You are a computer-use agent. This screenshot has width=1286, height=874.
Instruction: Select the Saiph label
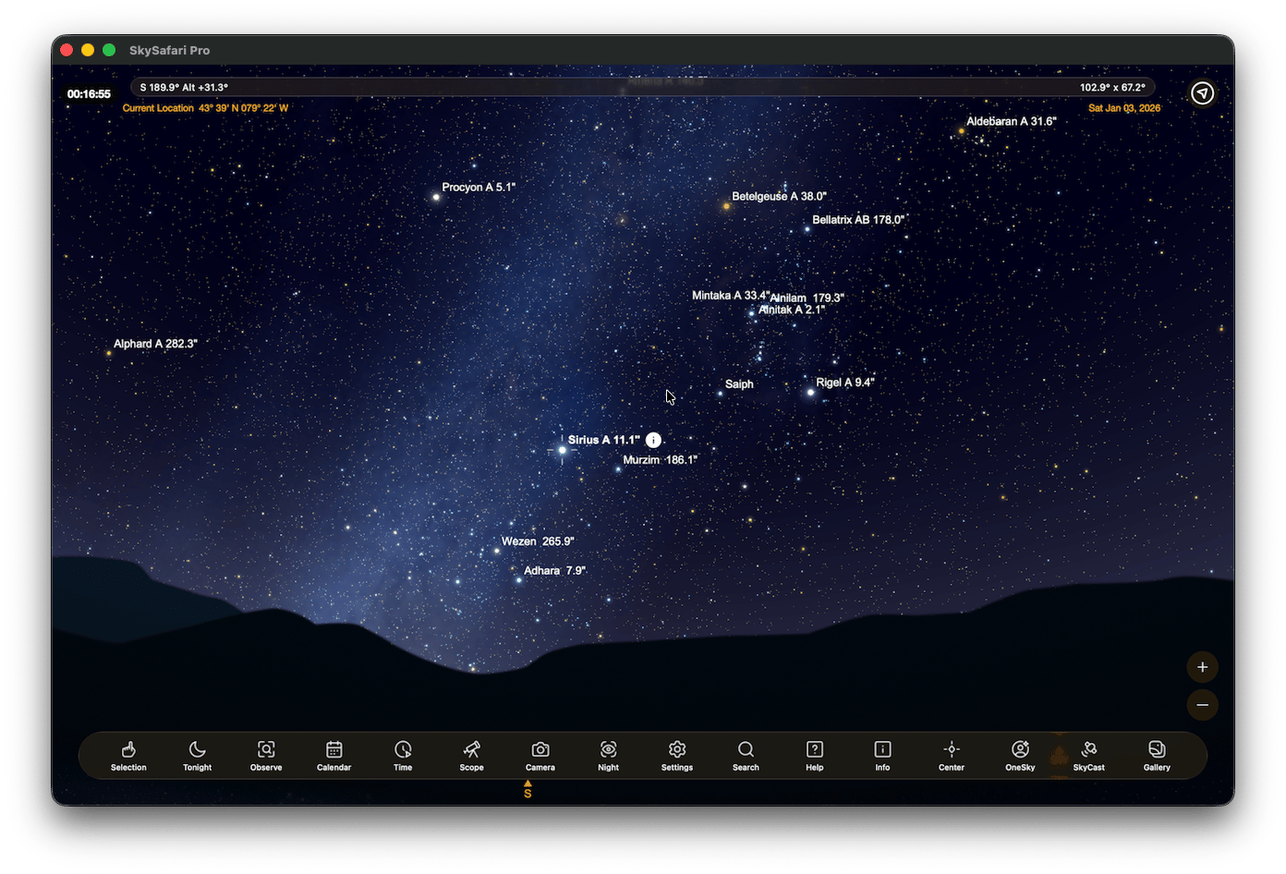coord(739,384)
